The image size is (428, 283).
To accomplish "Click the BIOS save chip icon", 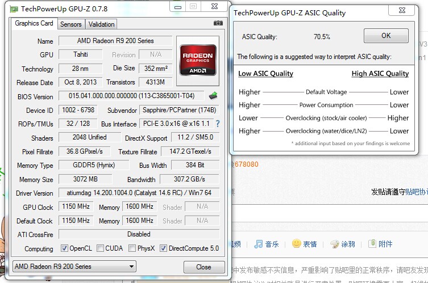I will (213, 96).
